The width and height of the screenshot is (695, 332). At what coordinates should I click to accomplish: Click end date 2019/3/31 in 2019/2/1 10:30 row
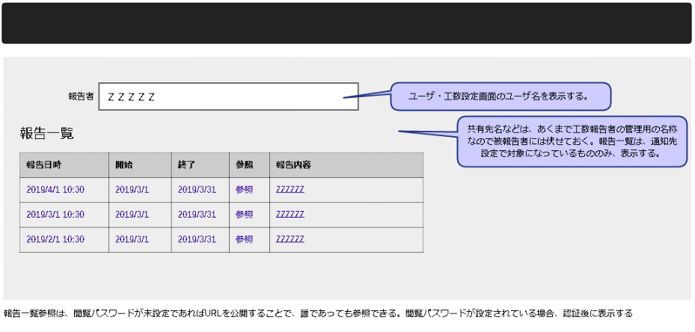click(x=197, y=239)
